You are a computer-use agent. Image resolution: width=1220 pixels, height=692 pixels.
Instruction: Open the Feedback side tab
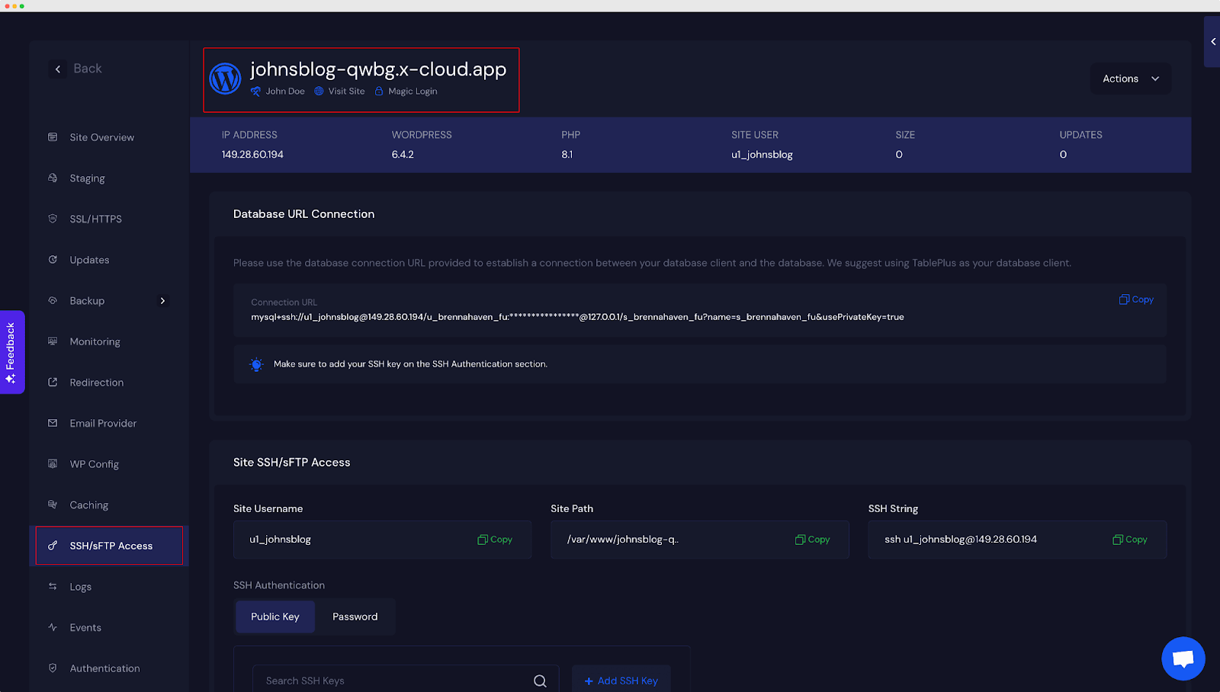[11, 352]
